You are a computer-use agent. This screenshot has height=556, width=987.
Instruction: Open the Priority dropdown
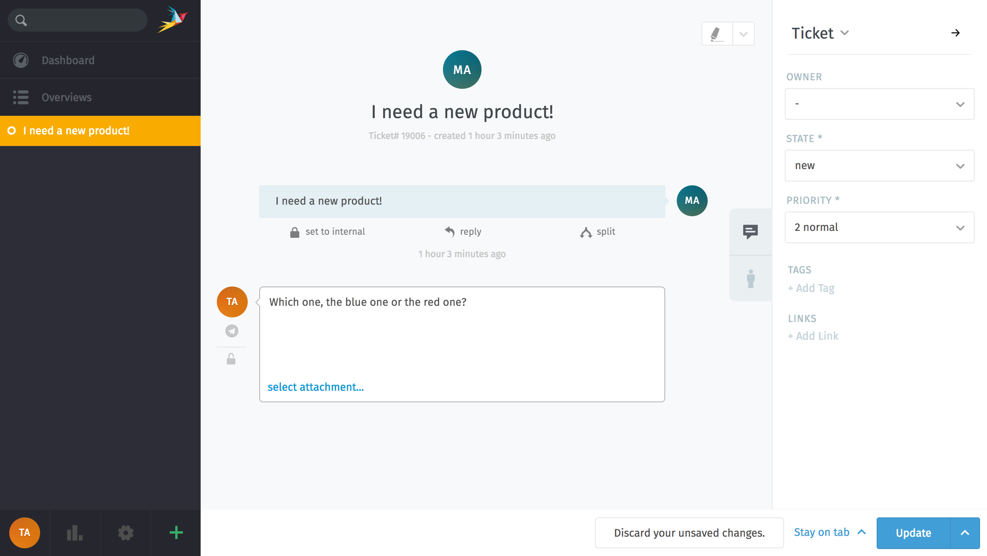click(x=879, y=227)
